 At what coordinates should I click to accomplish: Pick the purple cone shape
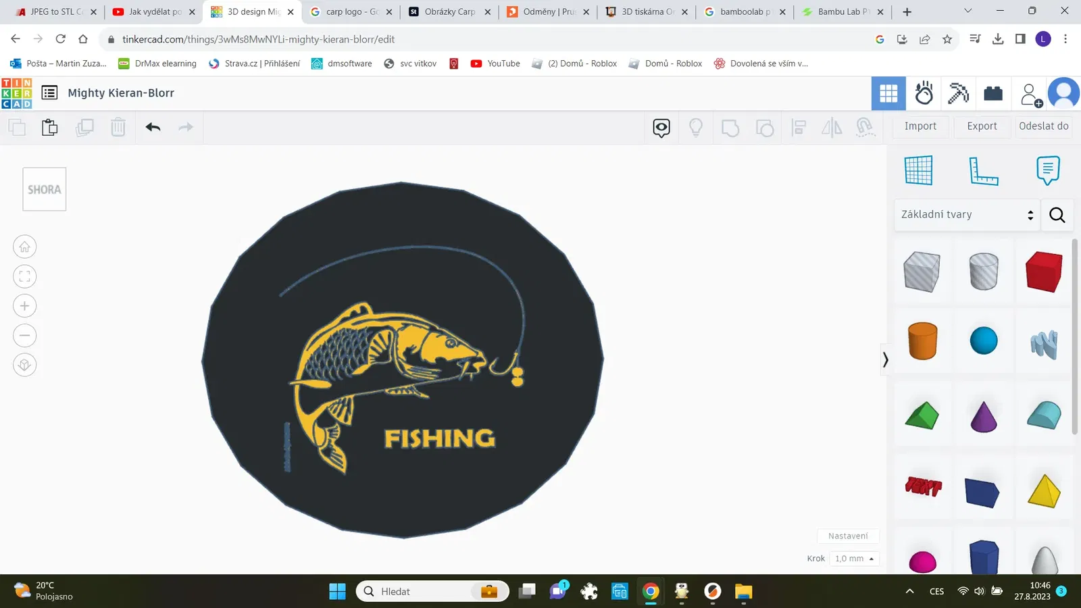tap(984, 415)
